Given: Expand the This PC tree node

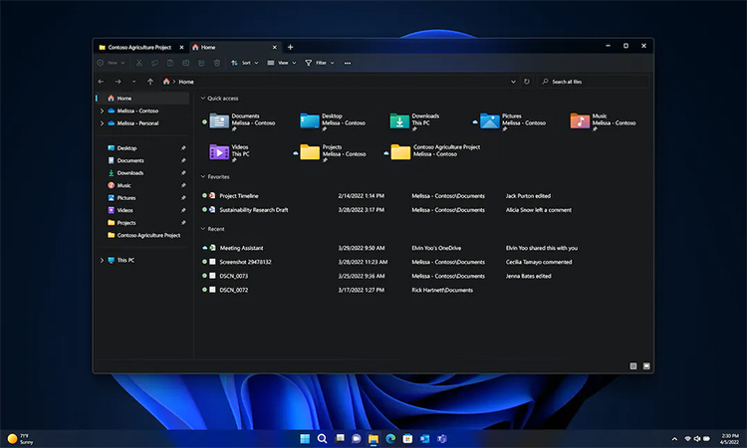Looking at the screenshot, I should (102, 260).
